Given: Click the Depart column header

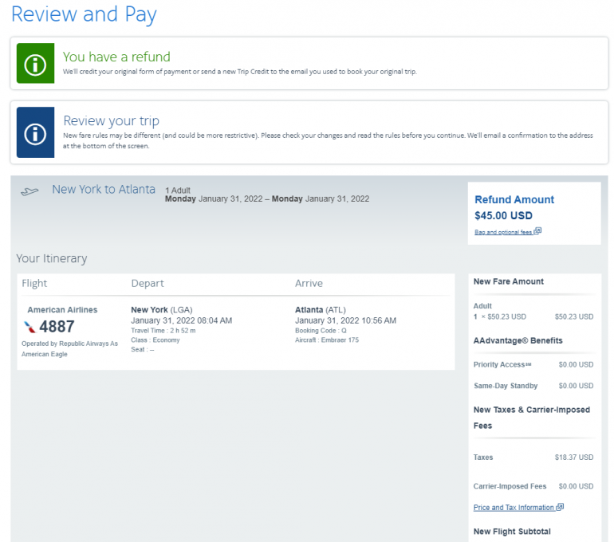Looking at the screenshot, I should [x=148, y=283].
